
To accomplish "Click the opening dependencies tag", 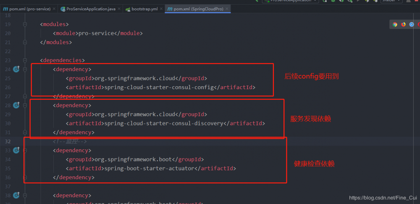I will (x=63, y=61).
